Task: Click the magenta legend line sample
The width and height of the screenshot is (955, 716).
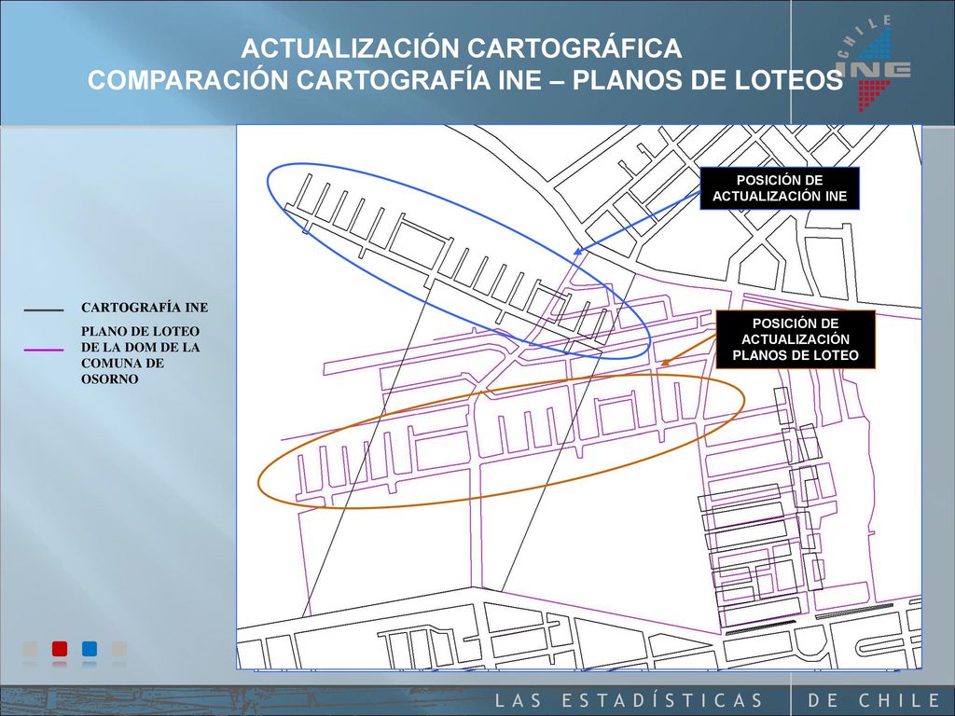Action: coord(43,351)
